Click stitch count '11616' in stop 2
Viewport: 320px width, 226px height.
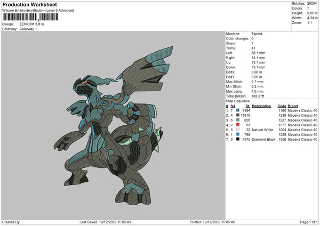tap(245, 115)
